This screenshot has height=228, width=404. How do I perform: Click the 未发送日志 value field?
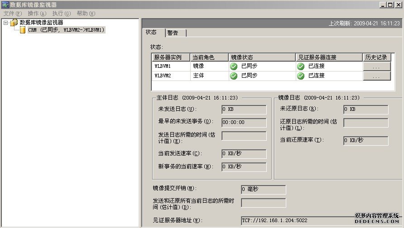coord(244,109)
